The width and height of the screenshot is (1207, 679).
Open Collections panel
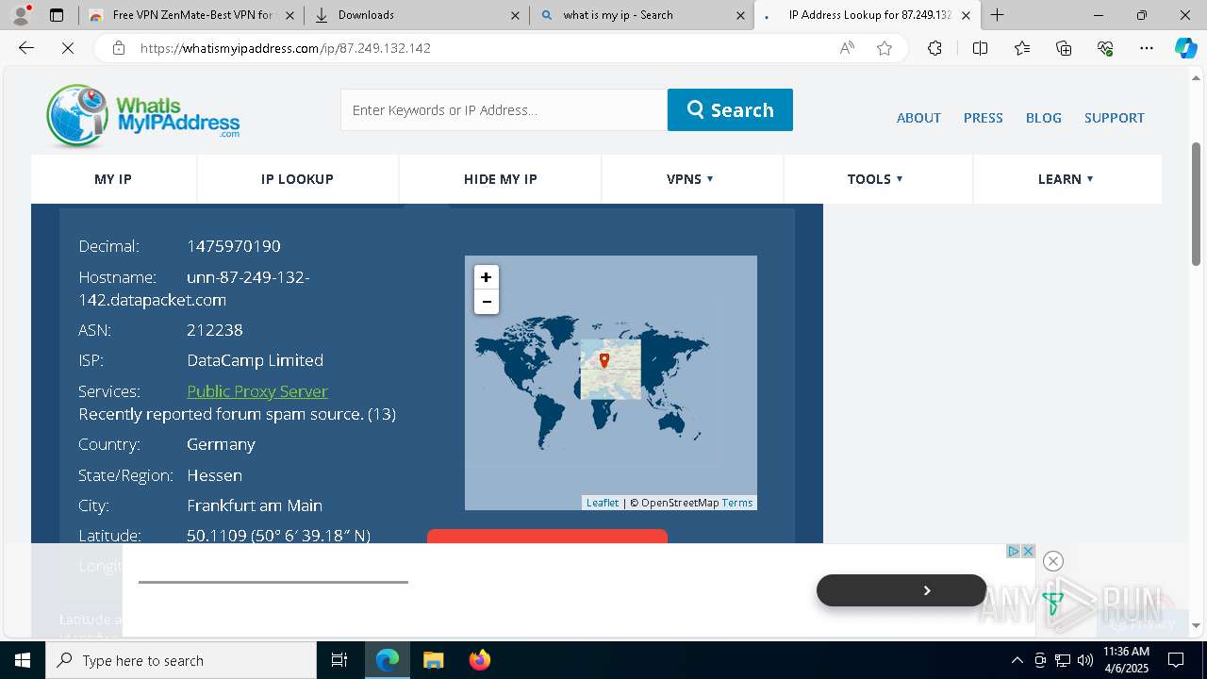coord(1064,48)
